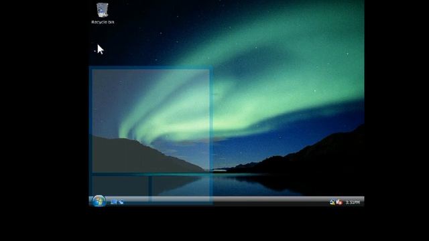Click the Show Desktop quick launch icon
Viewport: 429px width, 241px height.
point(114,202)
